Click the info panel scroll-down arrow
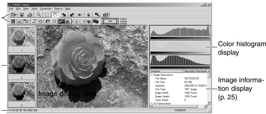Screen dimensions: 266x114 209,102
